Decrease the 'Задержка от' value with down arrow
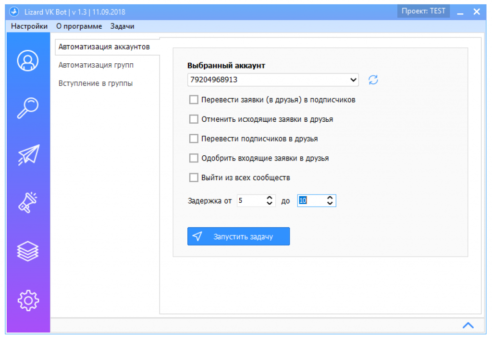Image resolution: width=492 pixels, height=338 pixels. tap(269, 203)
